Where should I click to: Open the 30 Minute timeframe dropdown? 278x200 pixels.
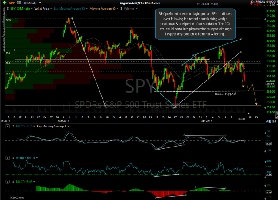(40, 3)
